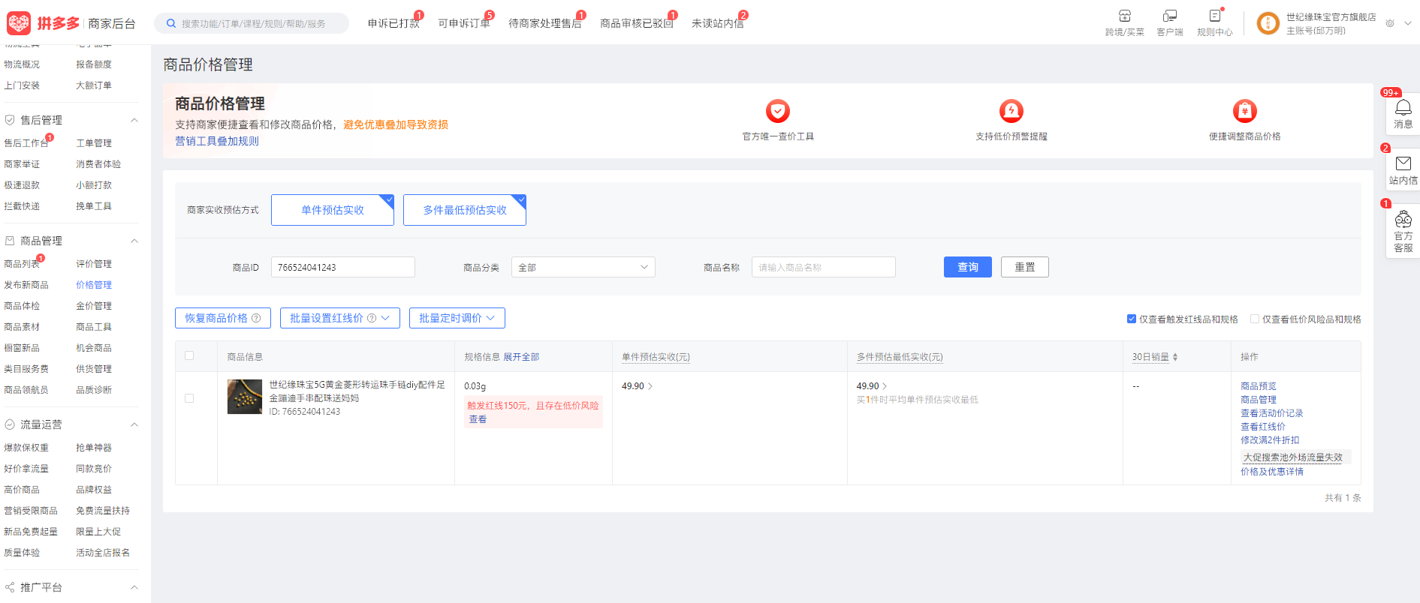Click the product thumbnail image

click(x=245, y=397)
